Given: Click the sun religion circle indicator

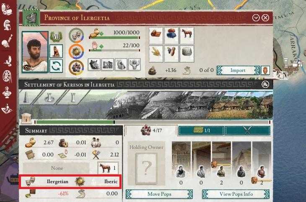Looking at the screenshot, I should (x=76, y=51).
